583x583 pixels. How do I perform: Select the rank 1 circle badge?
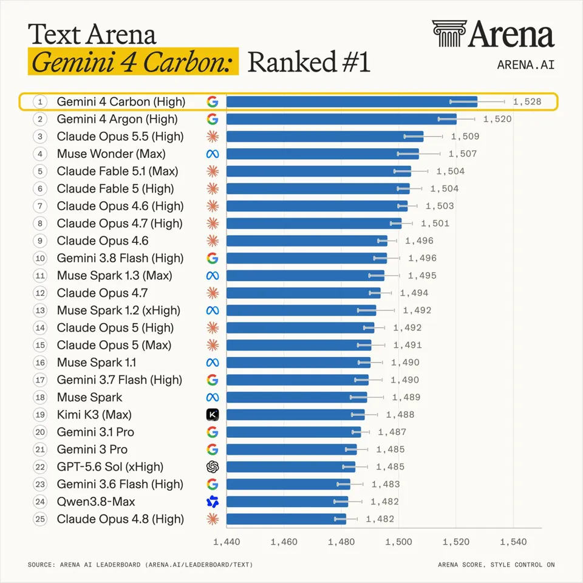pos(40,101)
